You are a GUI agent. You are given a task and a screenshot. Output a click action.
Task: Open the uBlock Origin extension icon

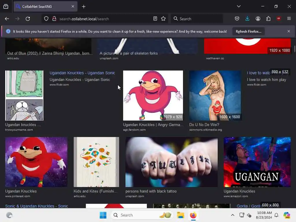278,18
